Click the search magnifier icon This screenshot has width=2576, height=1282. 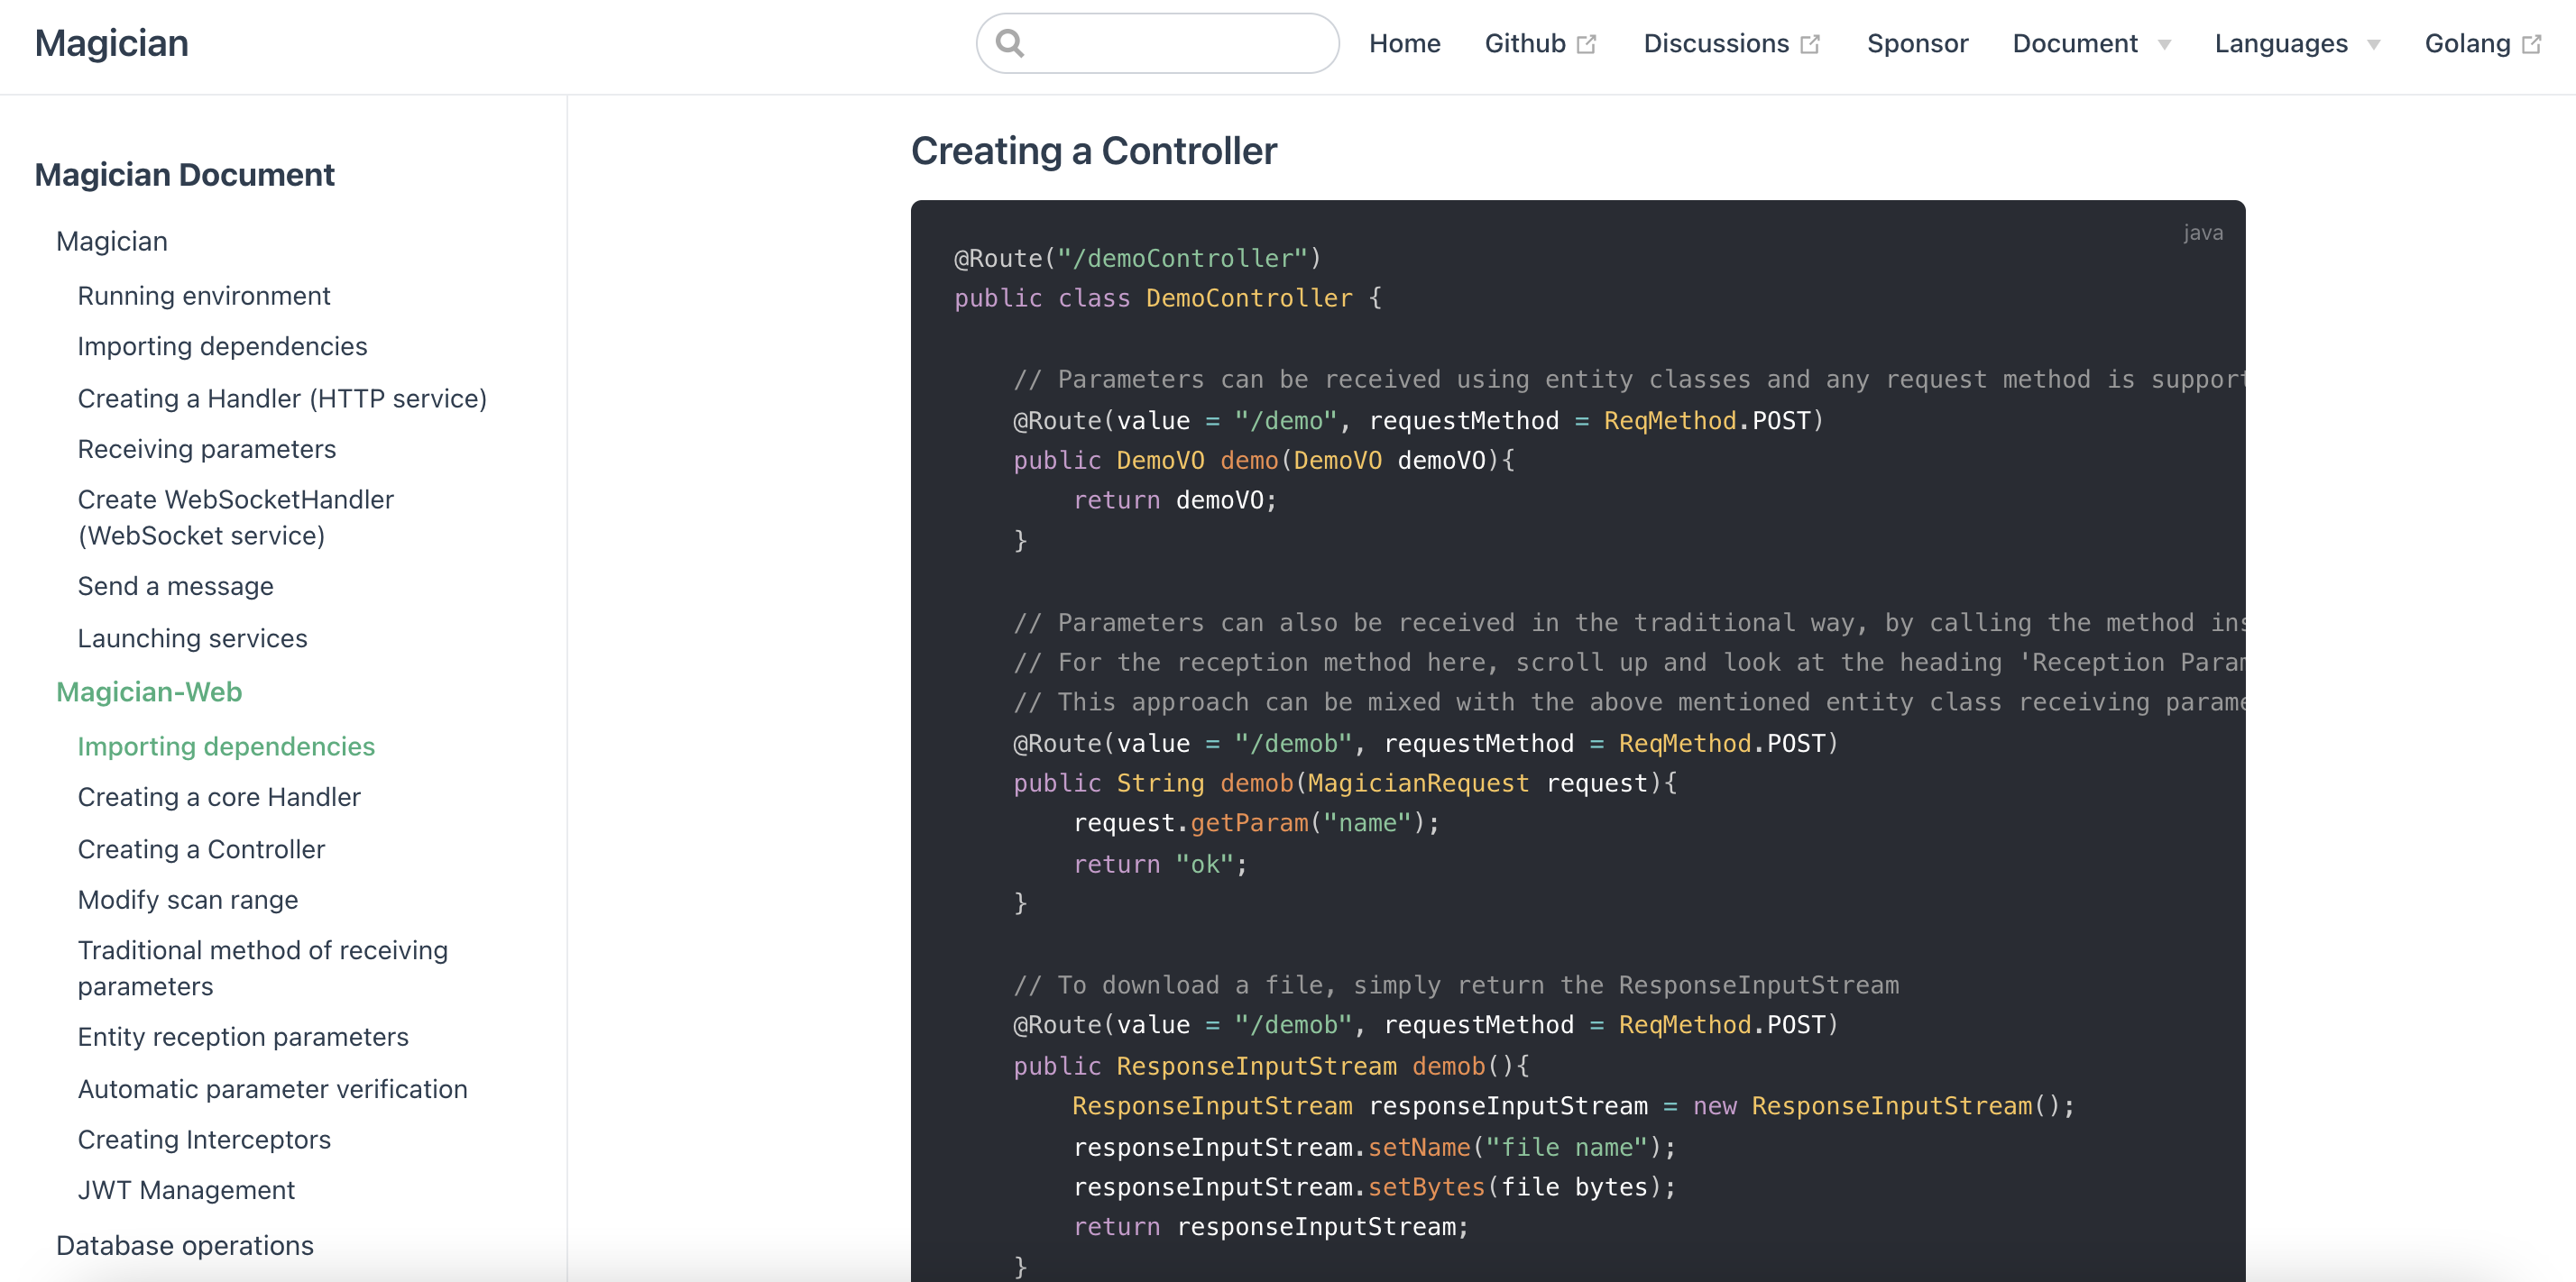tap(1010, 43)
